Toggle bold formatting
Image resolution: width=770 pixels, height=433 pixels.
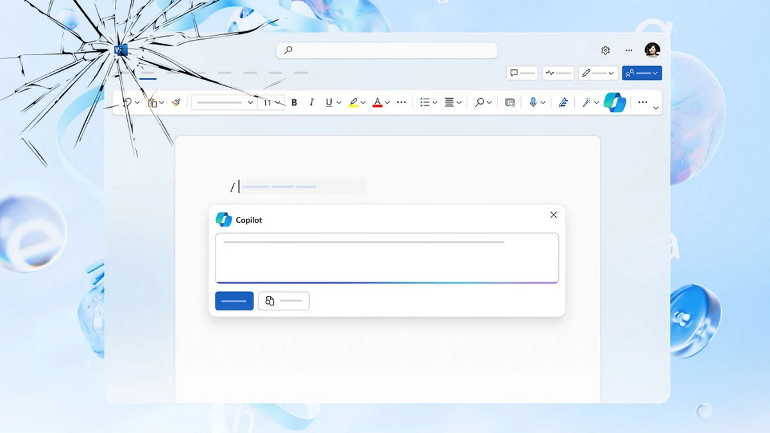coord(293,102)
